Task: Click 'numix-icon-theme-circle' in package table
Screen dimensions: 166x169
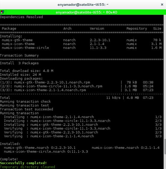Action: point(25,48)
